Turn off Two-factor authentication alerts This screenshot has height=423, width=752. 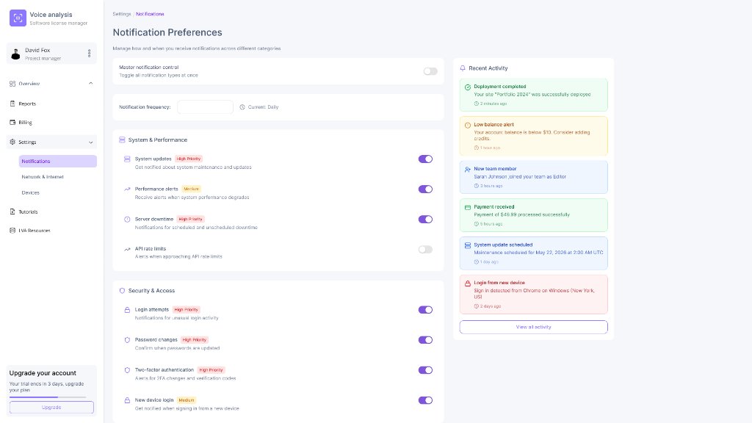[x=425, y=370]
